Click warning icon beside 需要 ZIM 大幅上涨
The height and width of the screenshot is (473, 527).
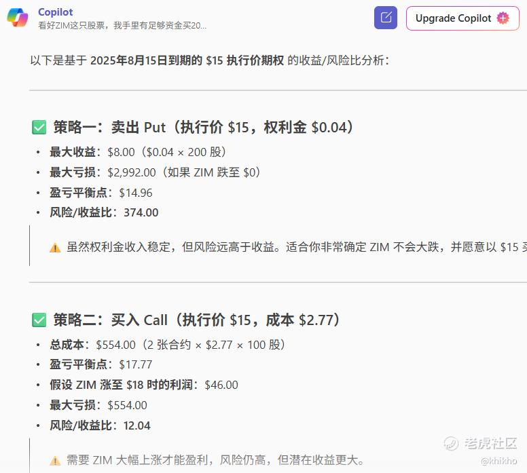tap(55, 461)
